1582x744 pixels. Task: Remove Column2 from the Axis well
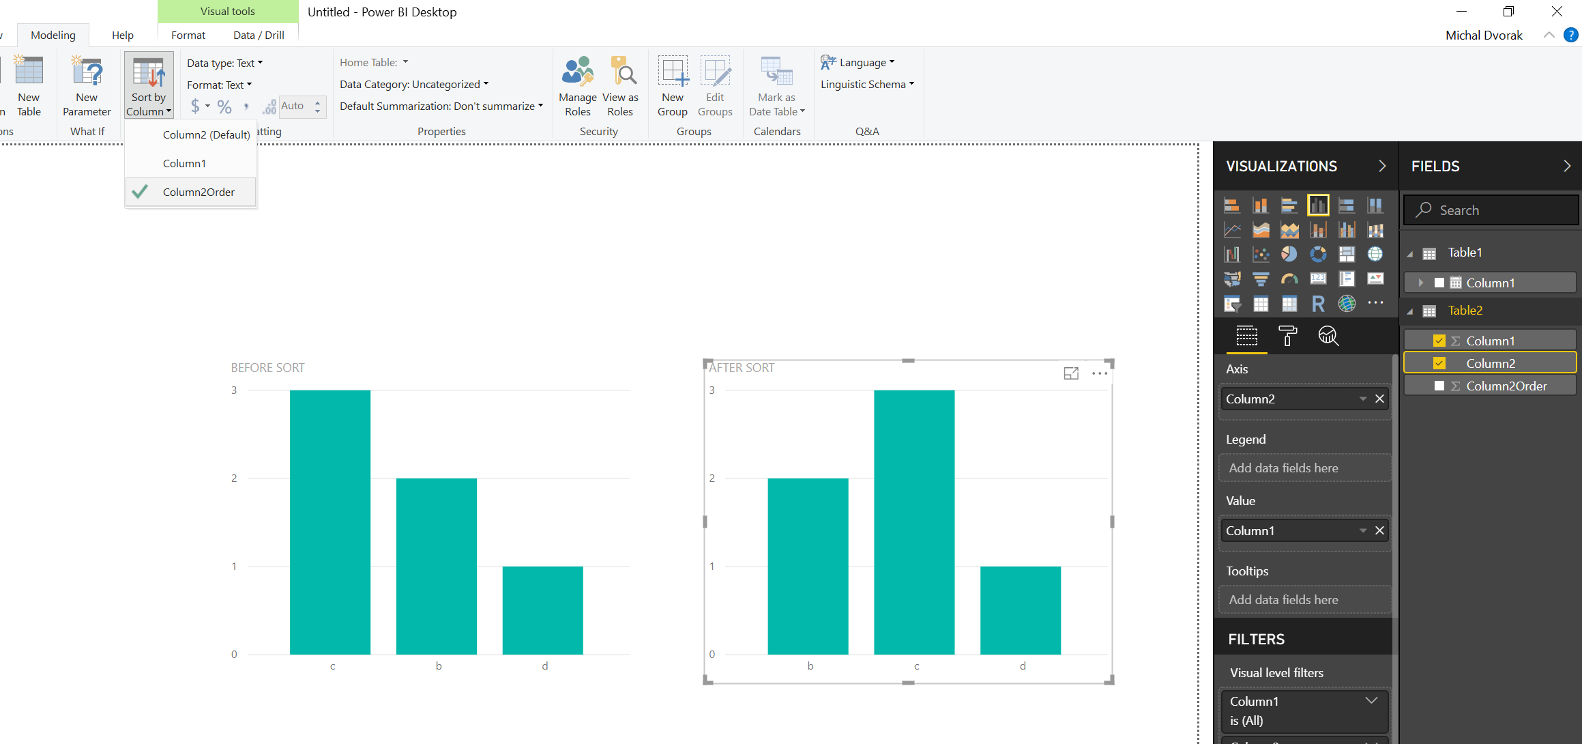(1379, 399)
